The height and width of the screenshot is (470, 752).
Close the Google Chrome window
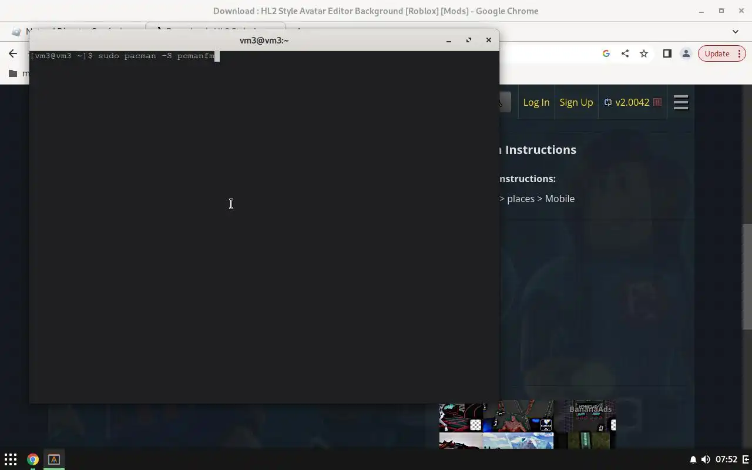(x=741, y=11)
